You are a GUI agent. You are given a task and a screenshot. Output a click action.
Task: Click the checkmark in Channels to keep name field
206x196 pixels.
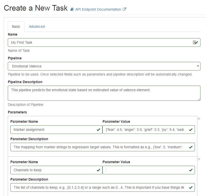pos(98,170)
